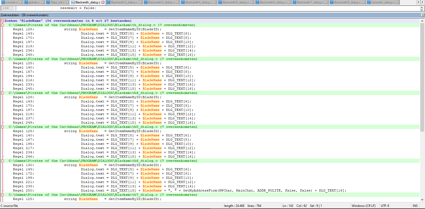
Task: Collapse the Blacksmith_dialog.c search results
Action: [x=2, y=25]
